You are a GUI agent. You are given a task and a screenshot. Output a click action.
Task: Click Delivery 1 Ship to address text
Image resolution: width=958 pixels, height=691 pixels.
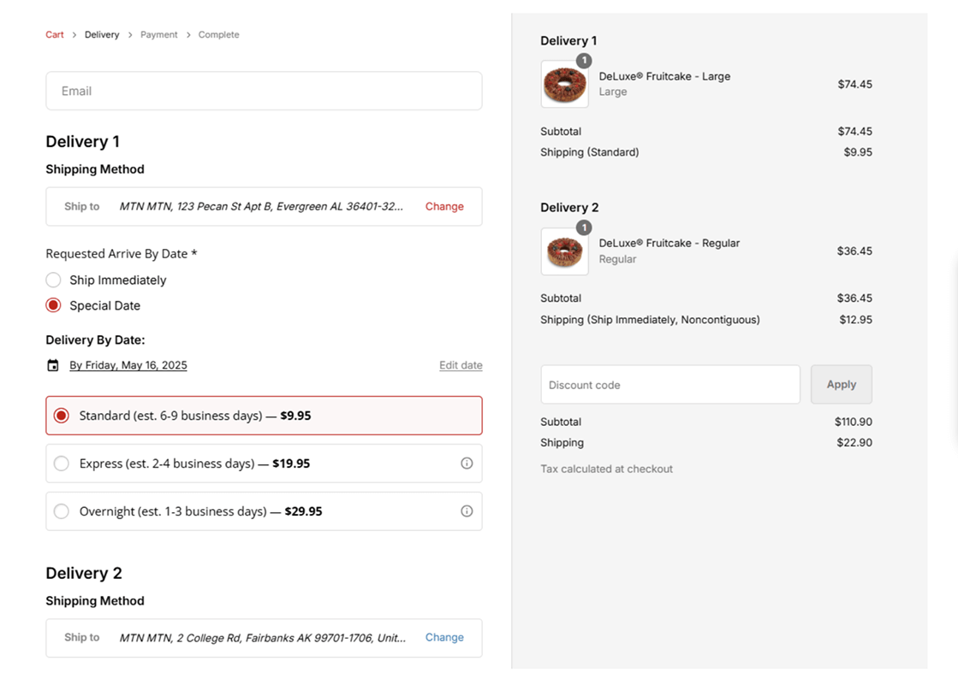(261, 206)
